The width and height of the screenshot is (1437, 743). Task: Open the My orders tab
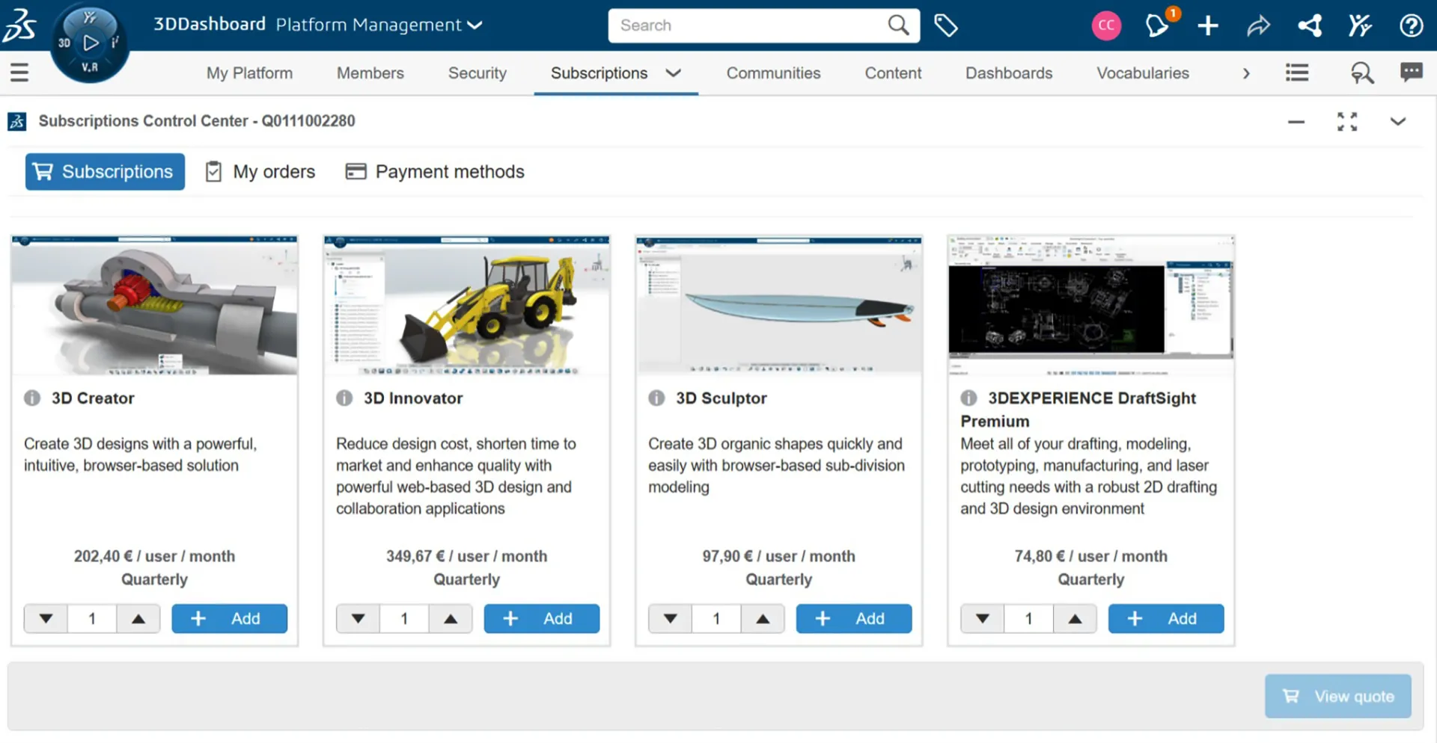click(x=261, y=172)
